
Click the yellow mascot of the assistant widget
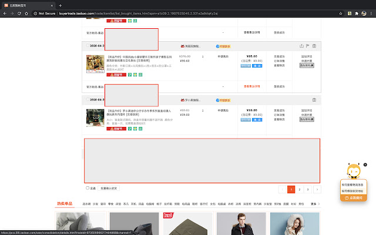coord(354,171)
